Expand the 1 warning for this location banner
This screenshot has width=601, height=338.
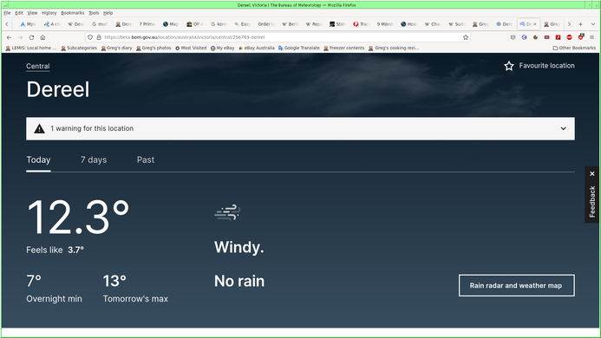click(x=300, y=129)
